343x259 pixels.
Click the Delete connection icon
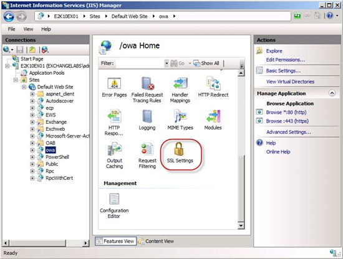coord(45,50)
